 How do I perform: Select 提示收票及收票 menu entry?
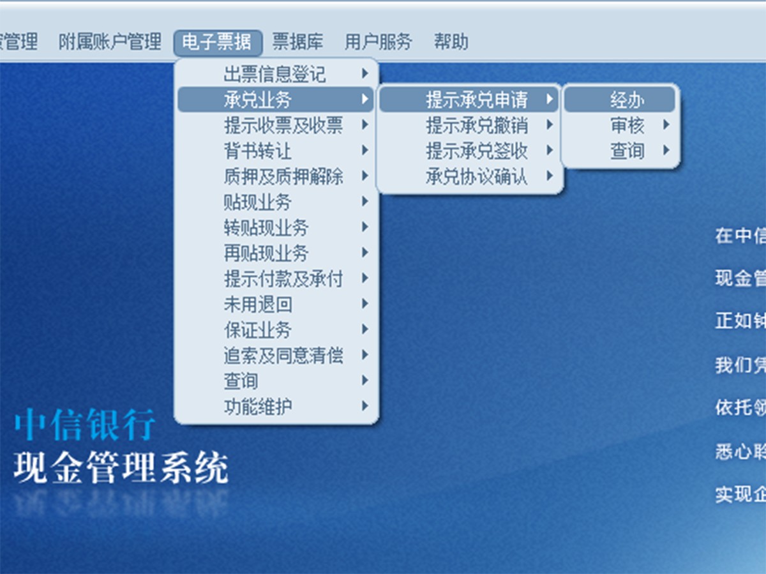tap(276, 125)
